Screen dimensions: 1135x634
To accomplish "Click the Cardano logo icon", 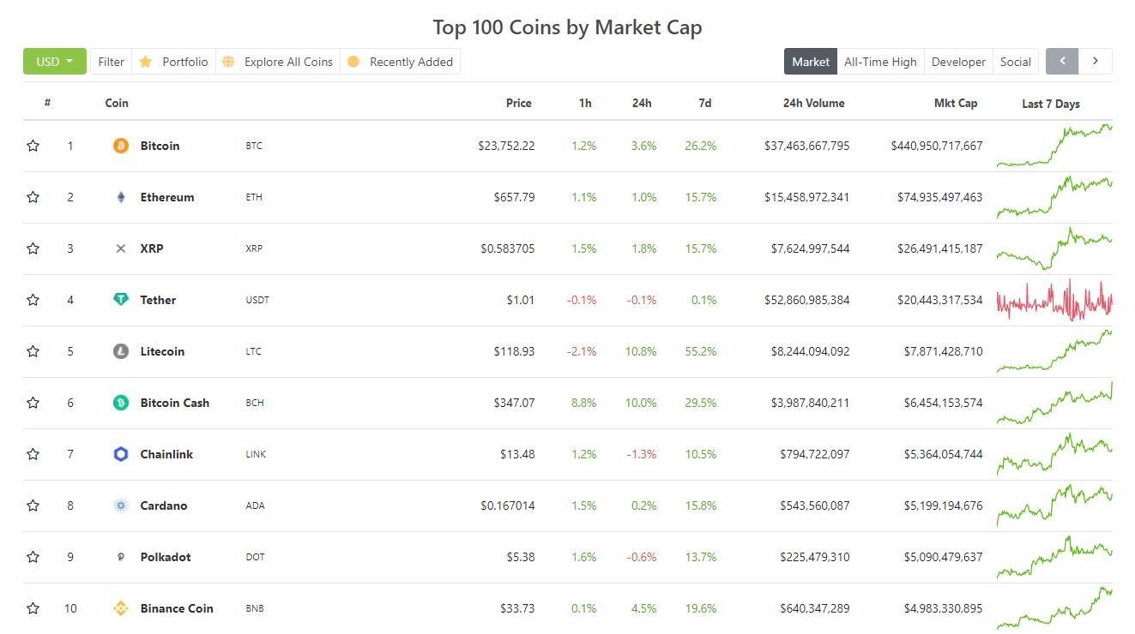I will tap(121, 505).
